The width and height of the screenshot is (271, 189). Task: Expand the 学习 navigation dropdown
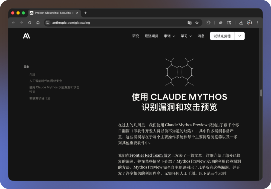tap(186, 36)
